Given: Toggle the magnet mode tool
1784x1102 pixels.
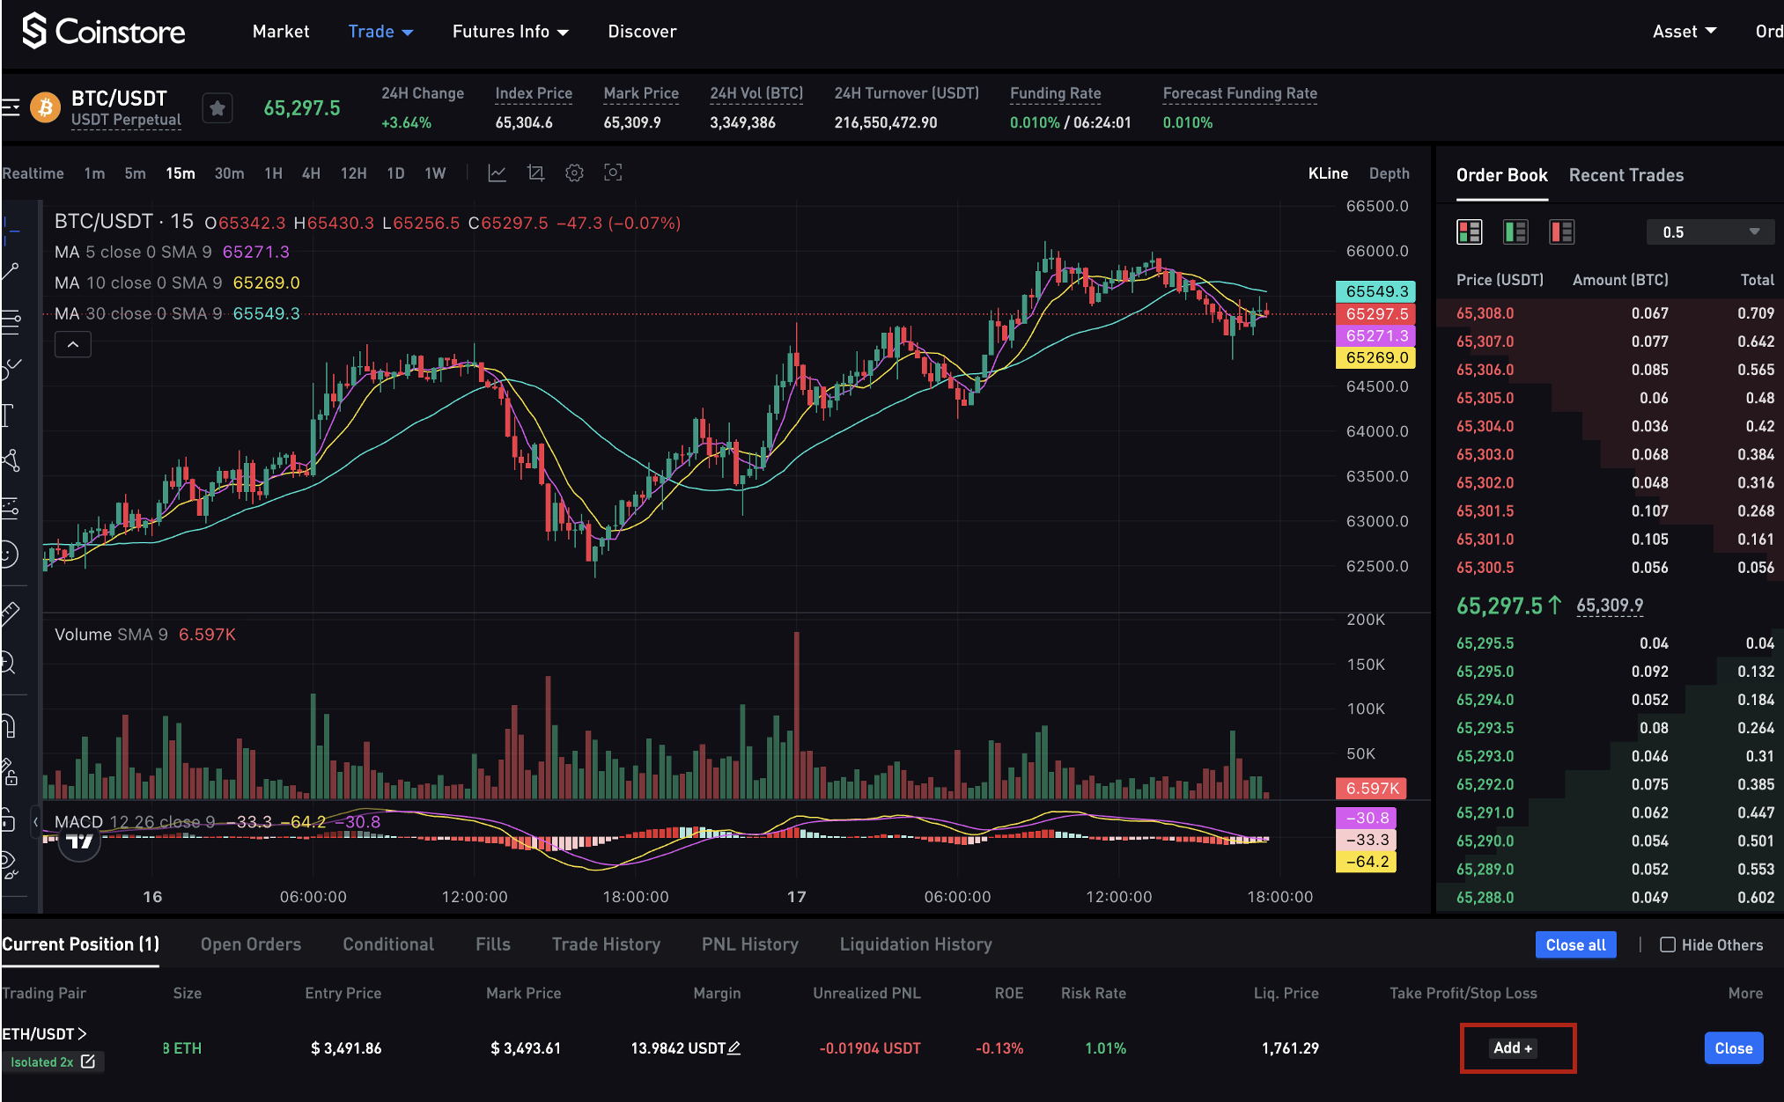Looking at the screenshot, I should click(x=9, y=725).
